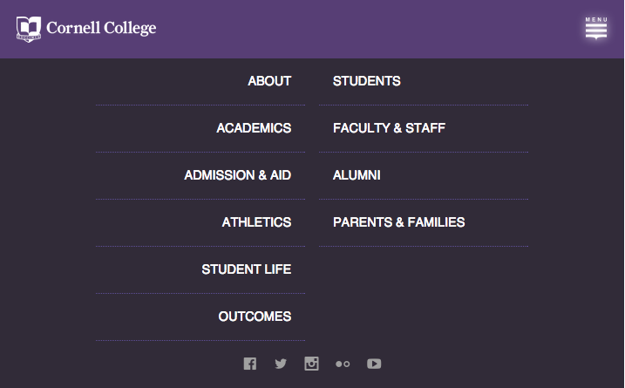625x388 pixels.
Task: Click the Cornell College wordmark text
Action: click(101, 28)
